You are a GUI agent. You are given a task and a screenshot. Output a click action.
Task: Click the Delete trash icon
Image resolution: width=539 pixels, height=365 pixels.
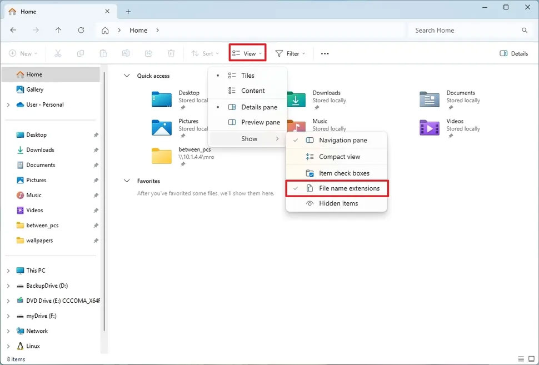tap(171, 53)
